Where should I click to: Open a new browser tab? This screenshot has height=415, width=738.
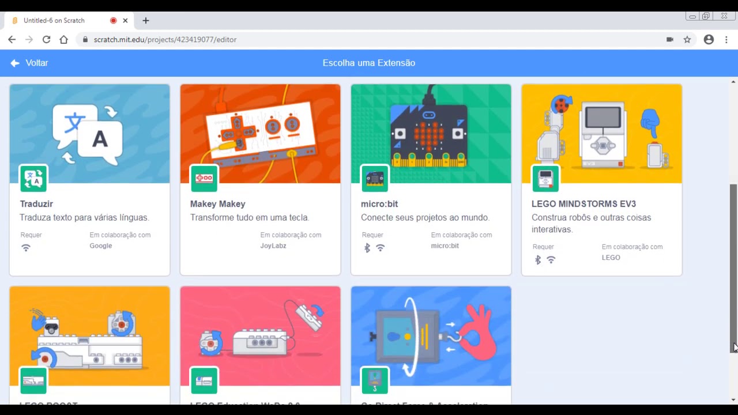coord(146,21)
